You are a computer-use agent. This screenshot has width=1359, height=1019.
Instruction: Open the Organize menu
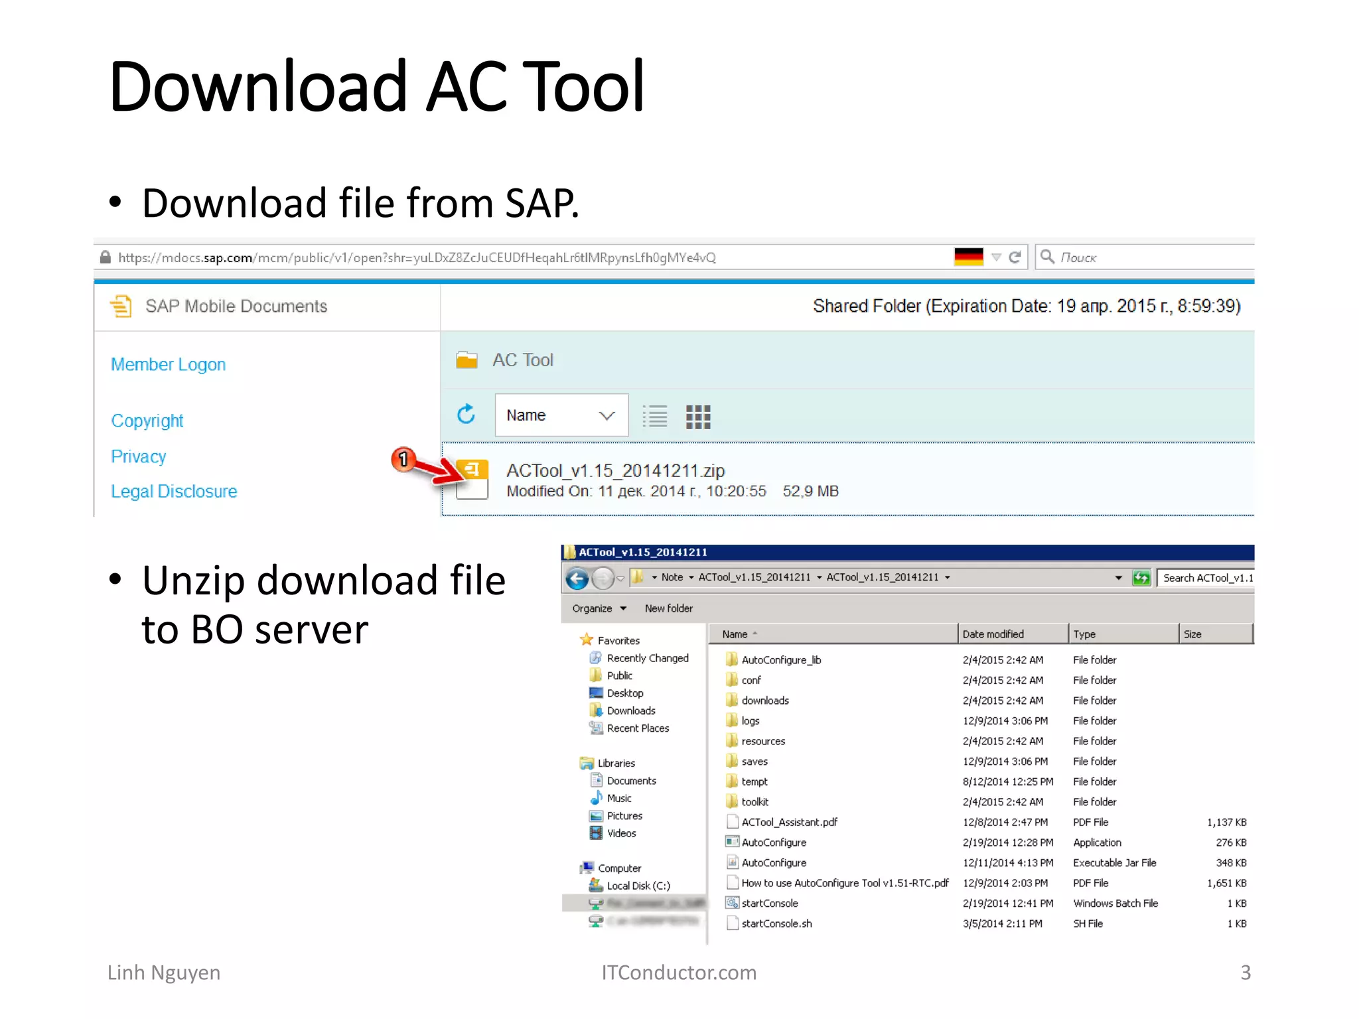[x=599, y=608]
